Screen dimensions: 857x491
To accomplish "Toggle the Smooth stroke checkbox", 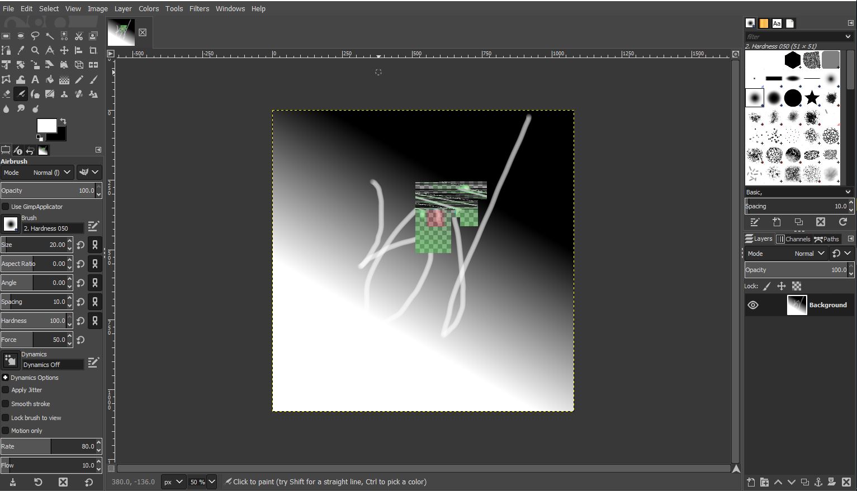I will pyautogui.click(x=6, y=404).
